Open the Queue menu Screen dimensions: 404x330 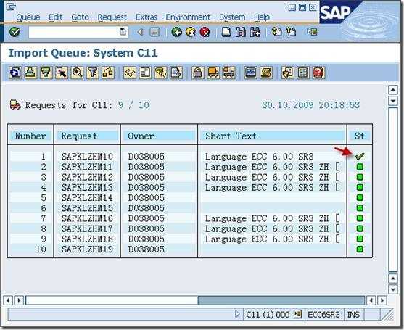28,17
